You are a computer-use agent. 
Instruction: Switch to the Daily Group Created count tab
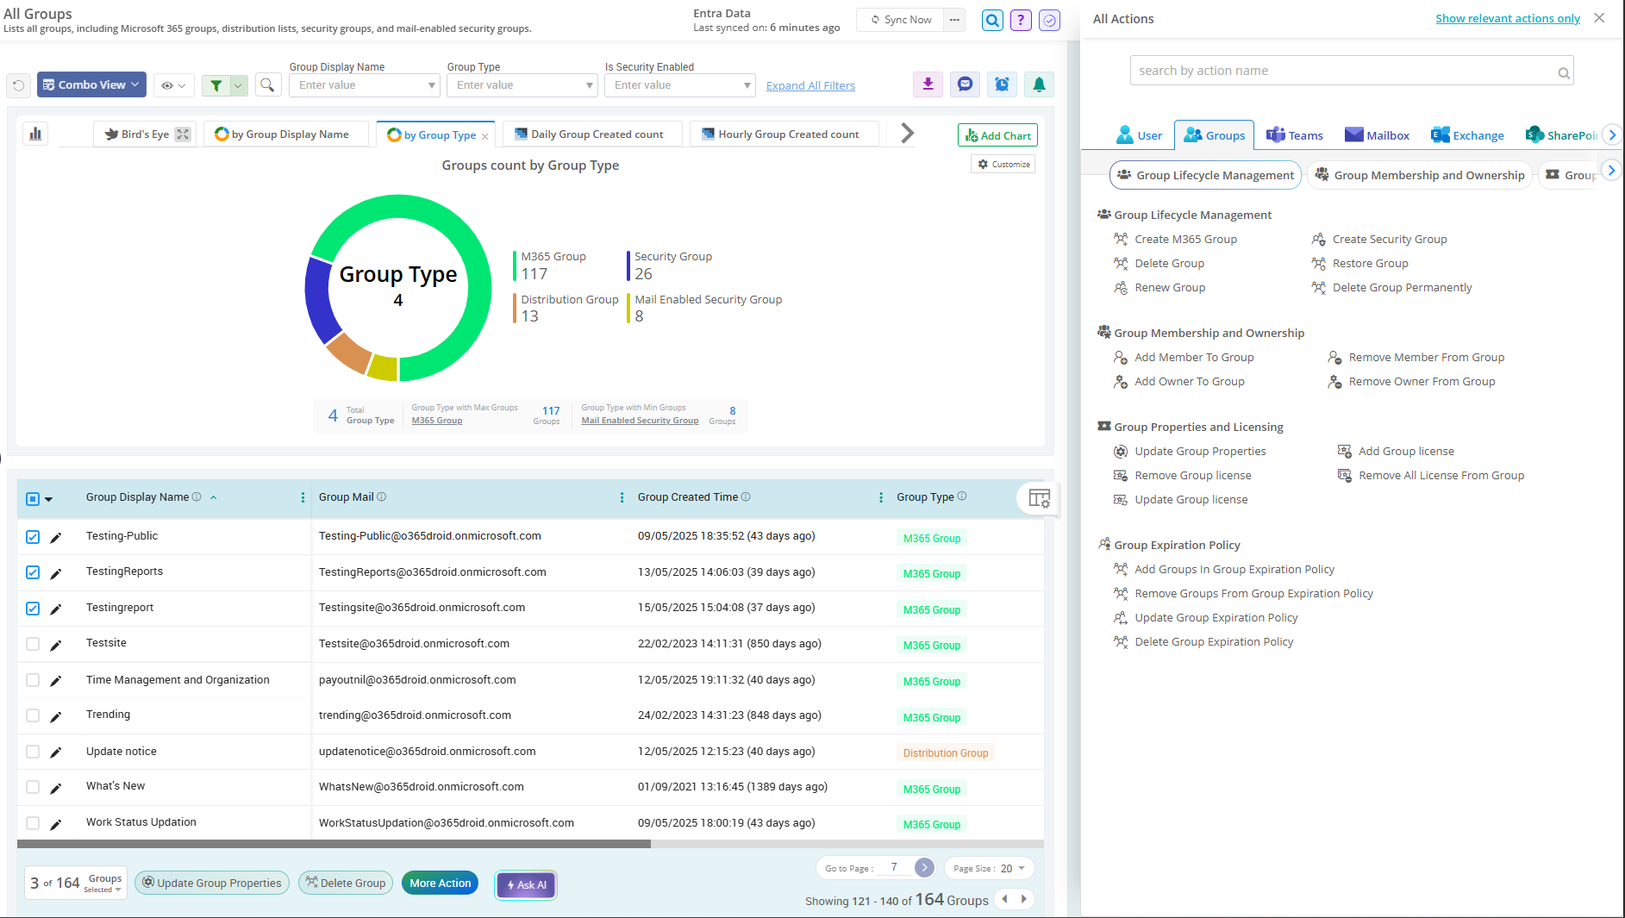pos(597,134)
